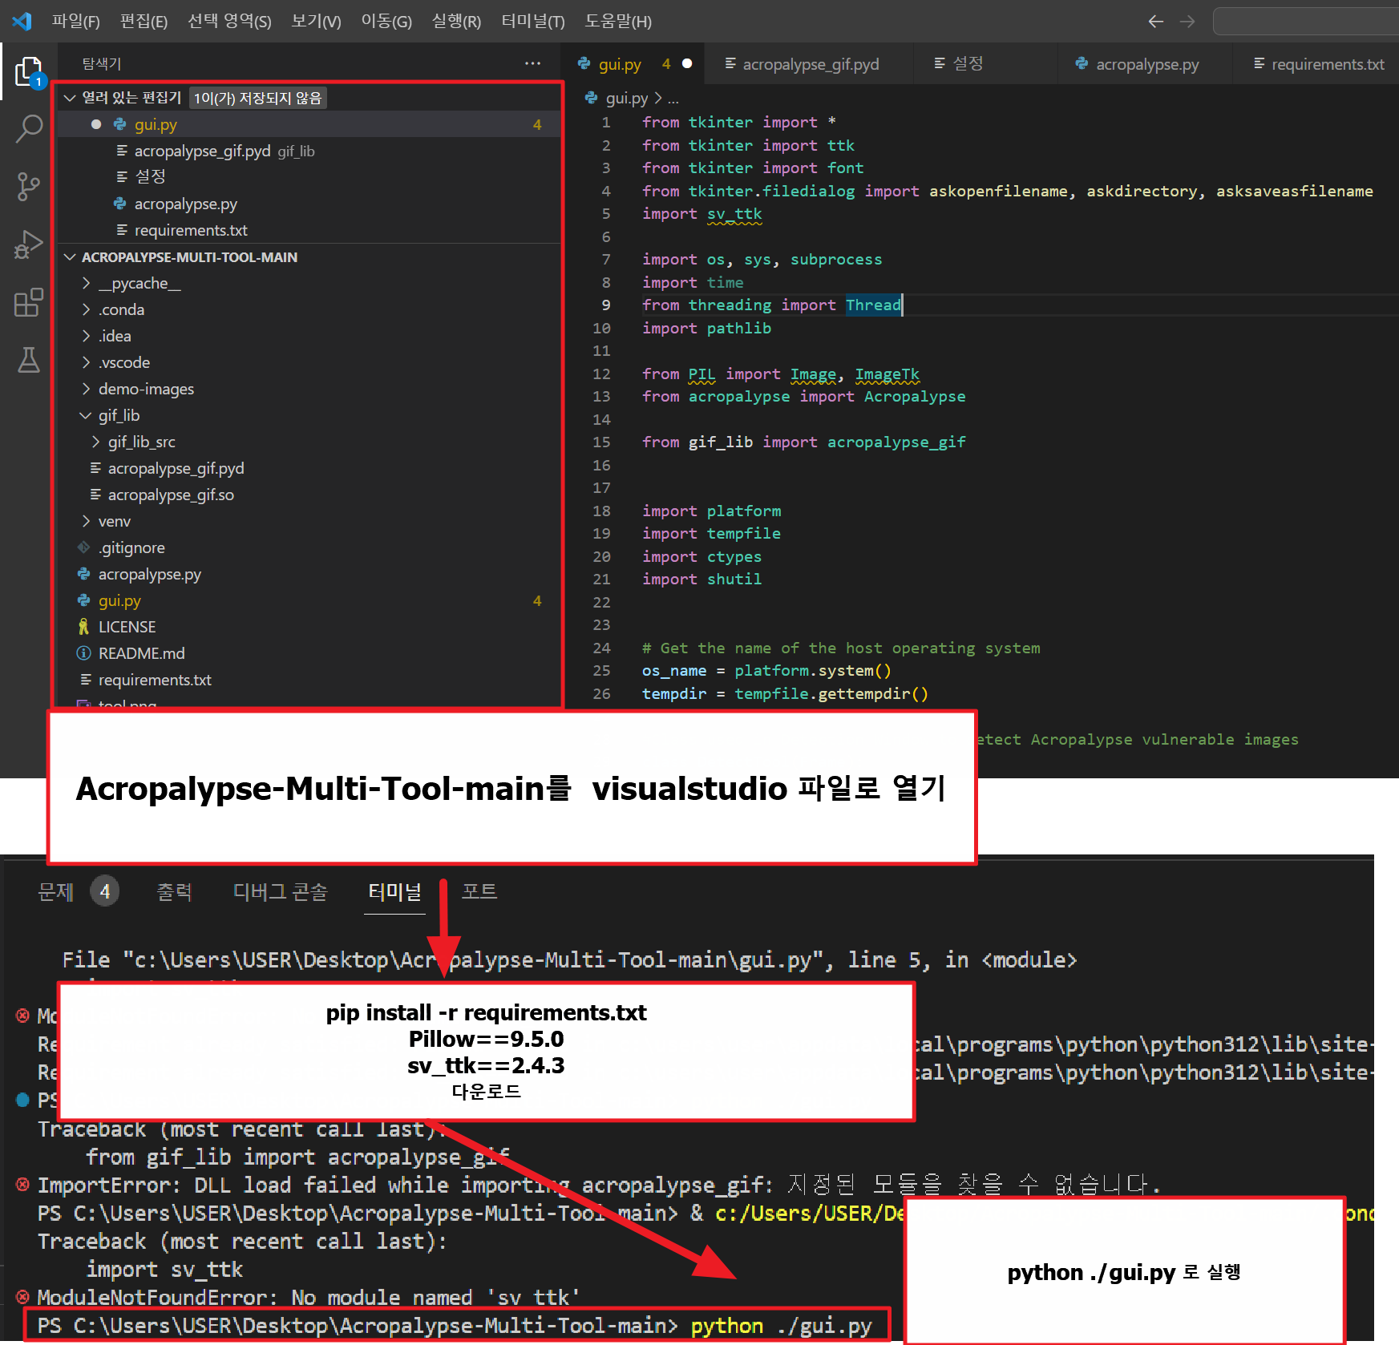The width and height of the screenshot is (1399, 1345).
Task: Go back with the left arrow
Action: pos(1155,22)
